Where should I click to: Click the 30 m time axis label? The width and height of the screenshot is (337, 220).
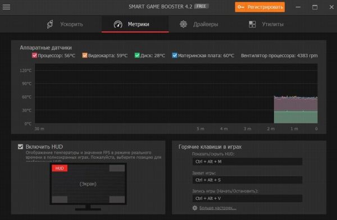click(x=39, y=129)
